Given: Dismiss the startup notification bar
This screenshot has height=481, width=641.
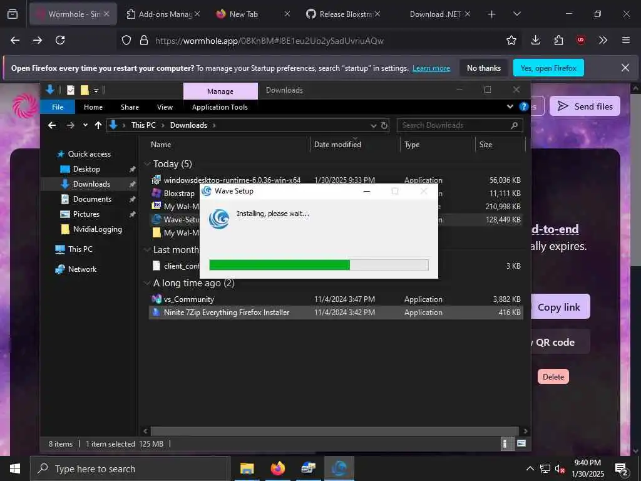Looking at the screenshot, I should 625,68.
